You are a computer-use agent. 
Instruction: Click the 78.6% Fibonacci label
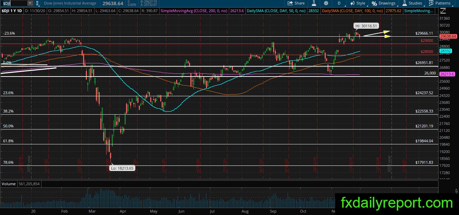click(8, 162)
